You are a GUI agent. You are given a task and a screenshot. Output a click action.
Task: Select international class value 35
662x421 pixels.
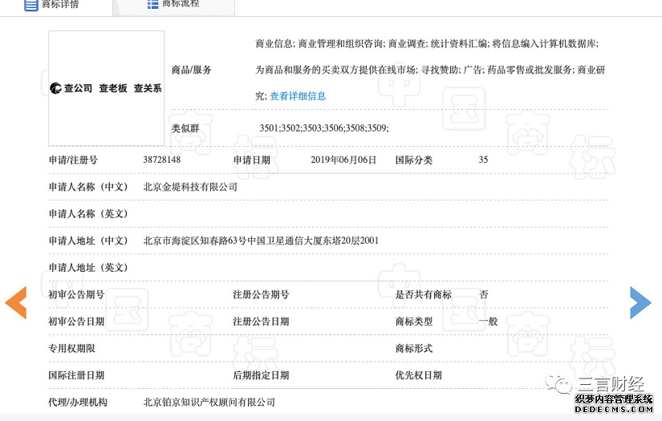click(x=483, y=160)
